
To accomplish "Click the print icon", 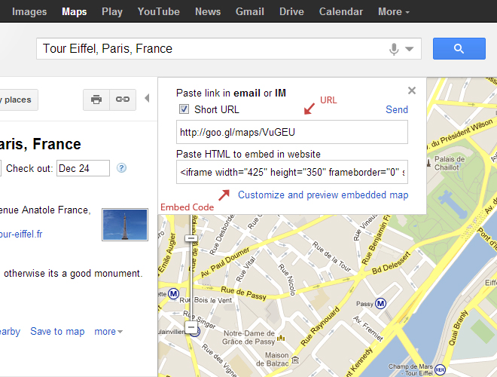I will coord(96,100).
